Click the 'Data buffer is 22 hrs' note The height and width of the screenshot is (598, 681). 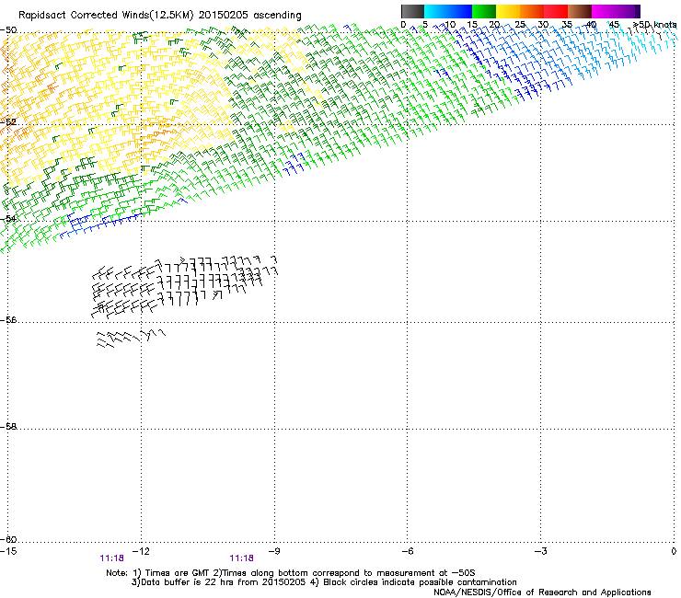click(324, 582)
